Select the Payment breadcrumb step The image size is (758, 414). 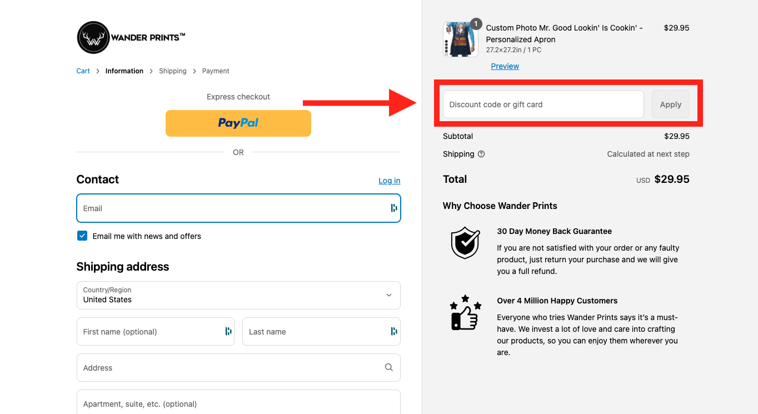pyautogui.click(x=216, y=71)
